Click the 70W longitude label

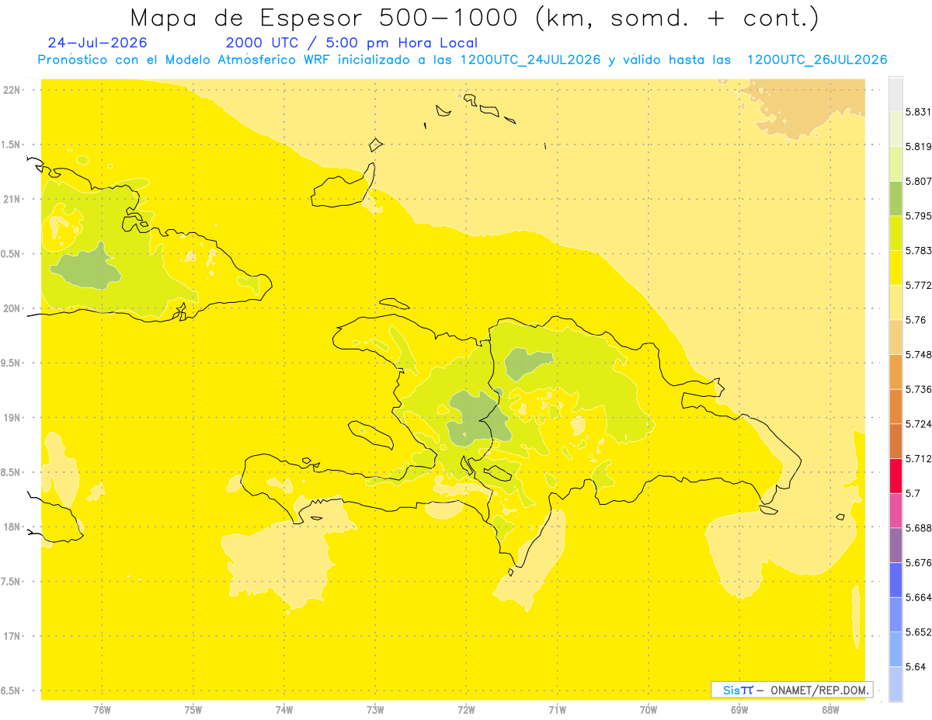point(649,709)
